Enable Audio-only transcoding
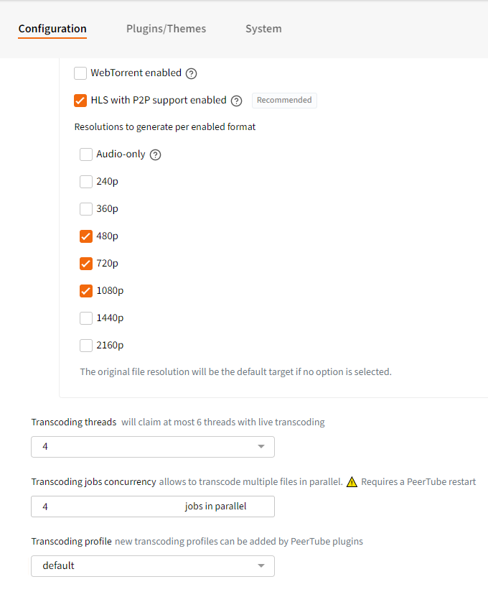The height and width of the screenshot is (592, 488). coord(85,154)
